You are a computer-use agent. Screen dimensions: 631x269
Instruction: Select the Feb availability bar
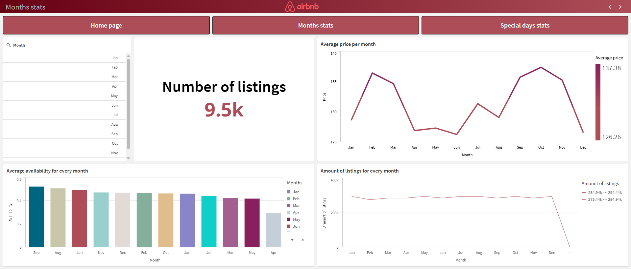(x=144, y=220)
